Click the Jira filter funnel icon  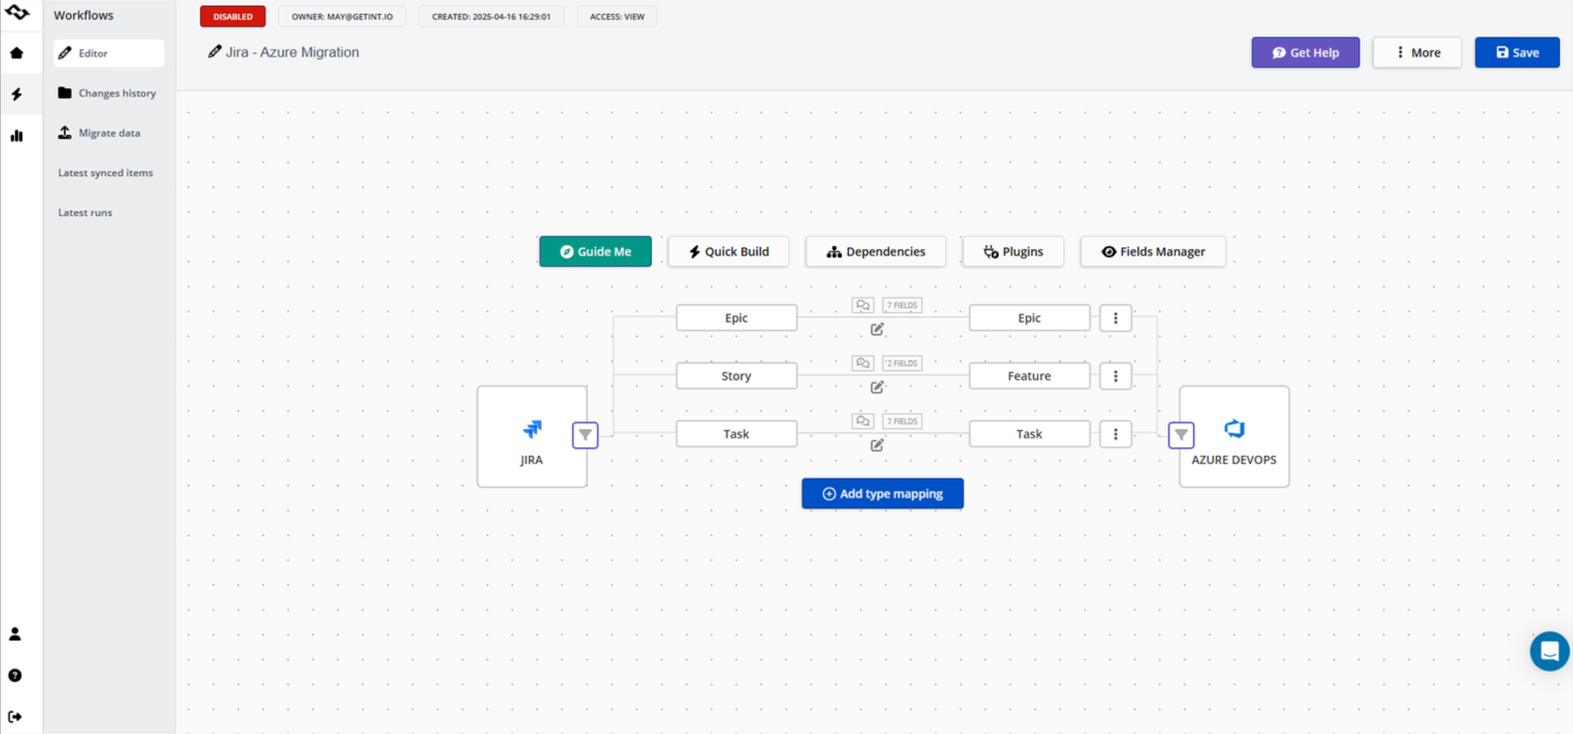pos(584,435)
